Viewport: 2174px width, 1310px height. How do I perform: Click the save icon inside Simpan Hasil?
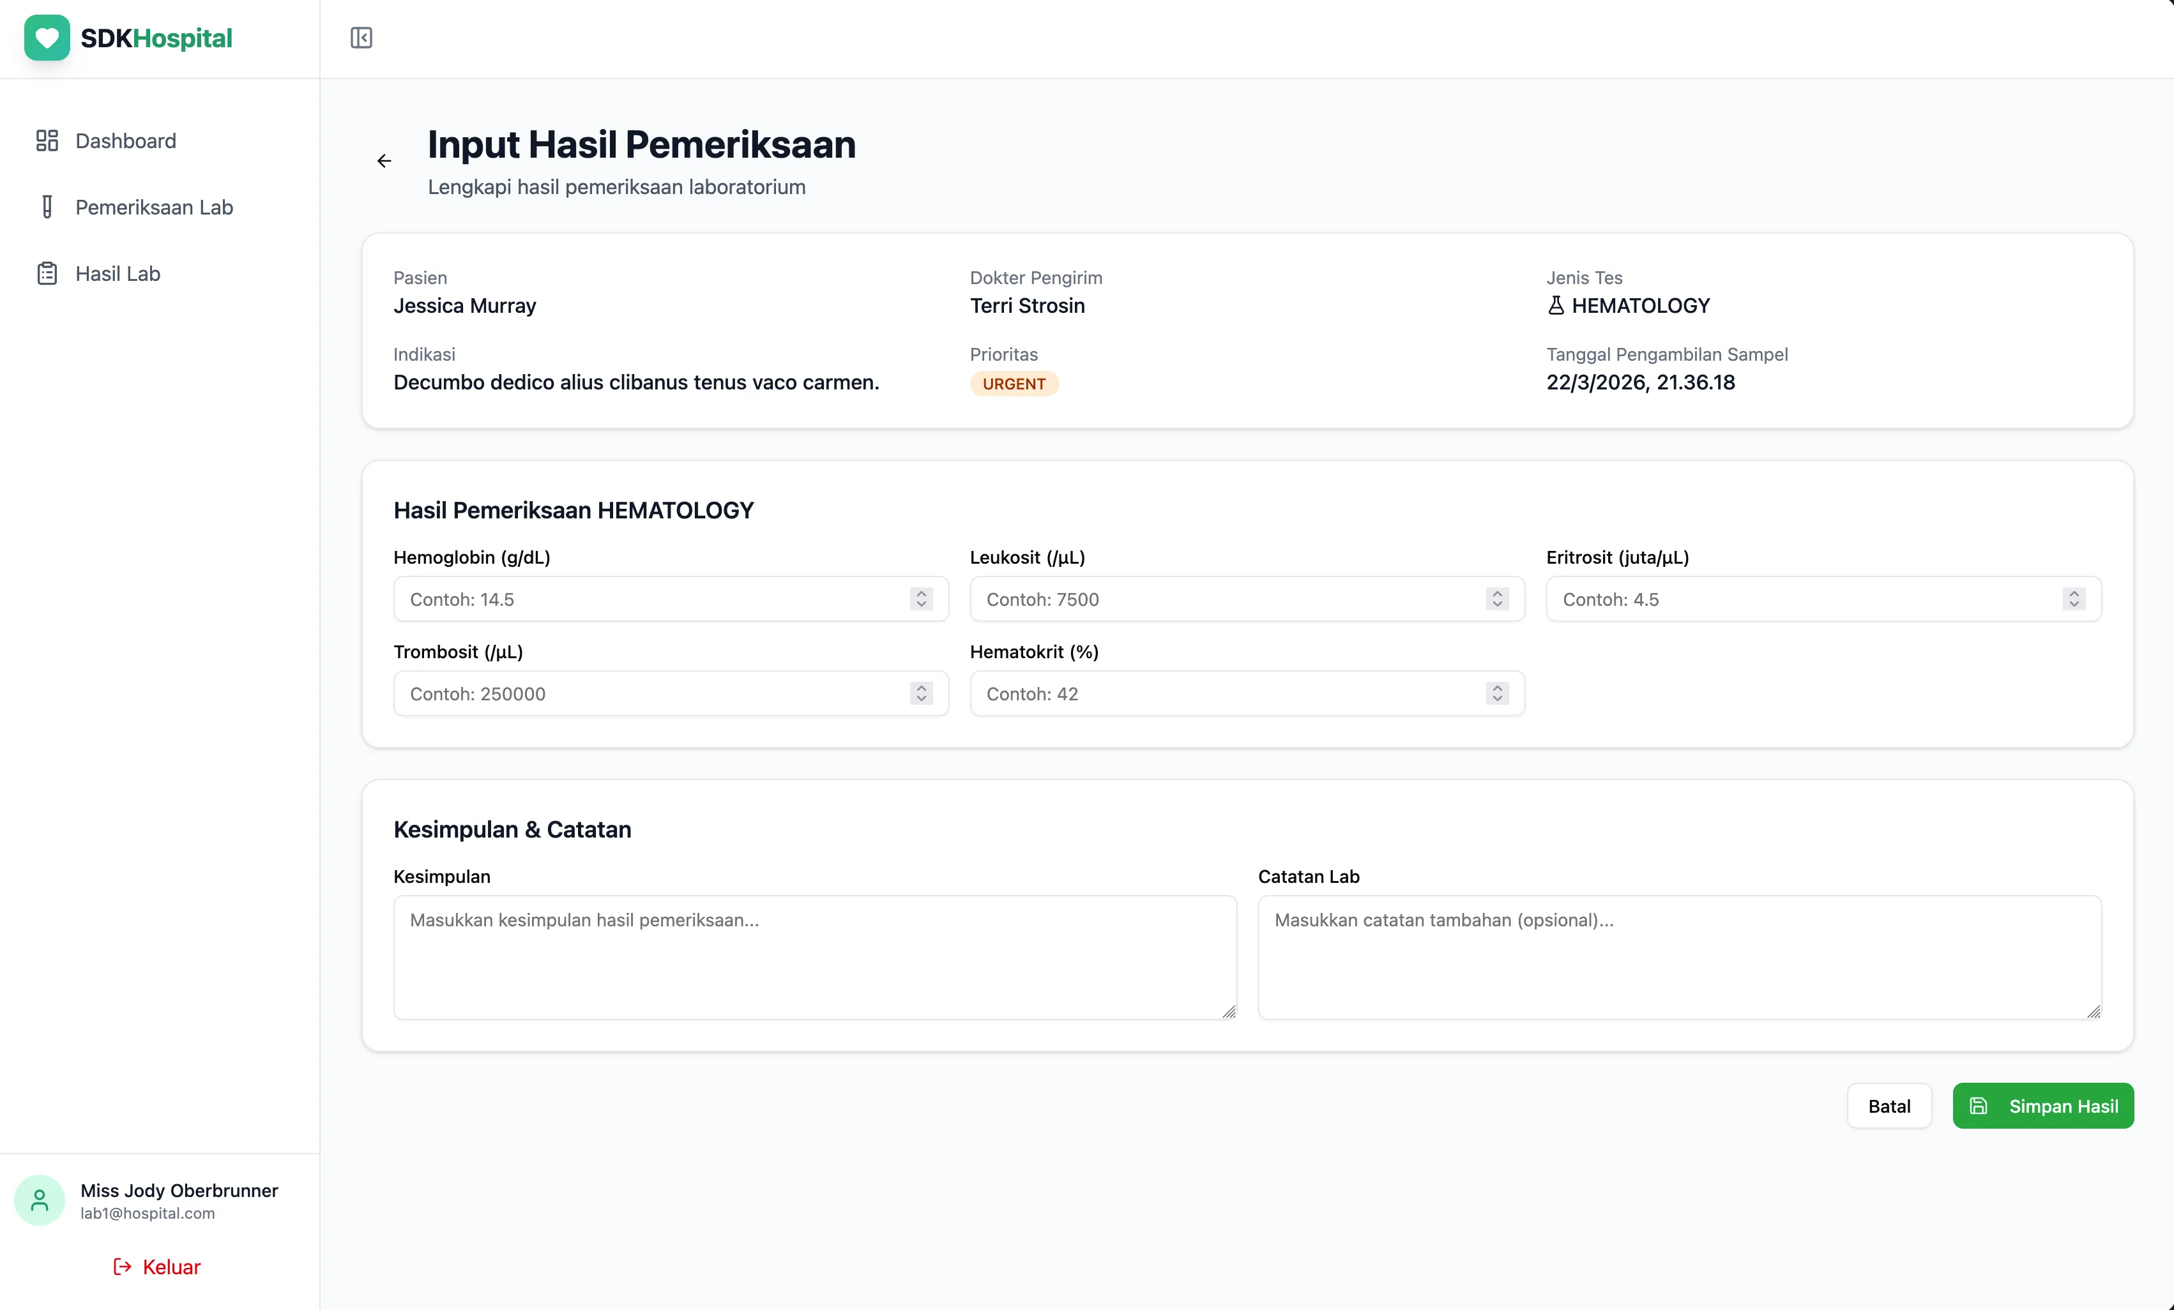tap(1980, 1105)
